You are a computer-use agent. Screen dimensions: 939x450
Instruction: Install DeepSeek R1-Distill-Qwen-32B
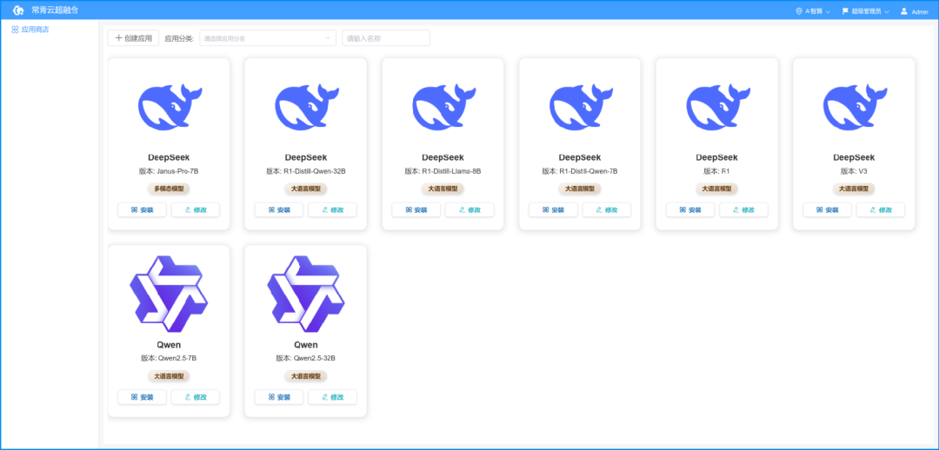pyautogui.click(x=279, y=210)
